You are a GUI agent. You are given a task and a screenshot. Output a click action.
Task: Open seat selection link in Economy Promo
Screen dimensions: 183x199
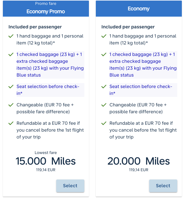point(48,90)
